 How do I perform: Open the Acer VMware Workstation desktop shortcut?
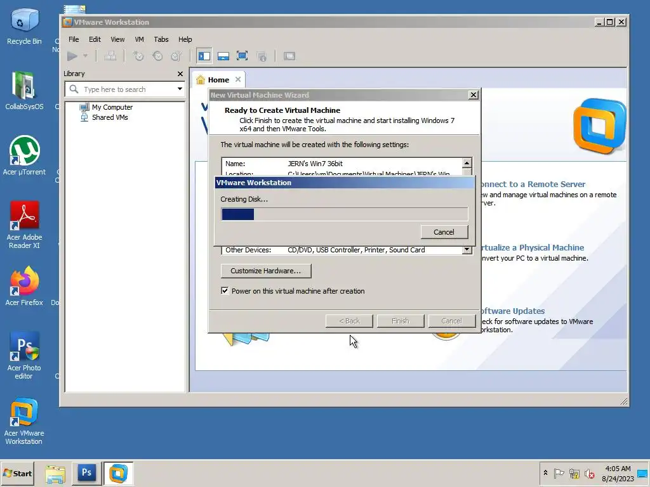pos(24,421)
